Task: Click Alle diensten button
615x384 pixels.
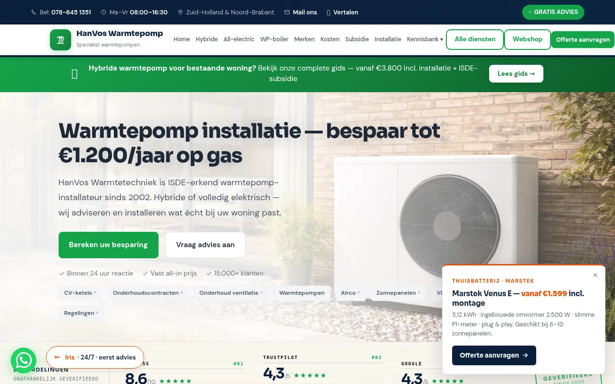Action: (x=475, y=39)
